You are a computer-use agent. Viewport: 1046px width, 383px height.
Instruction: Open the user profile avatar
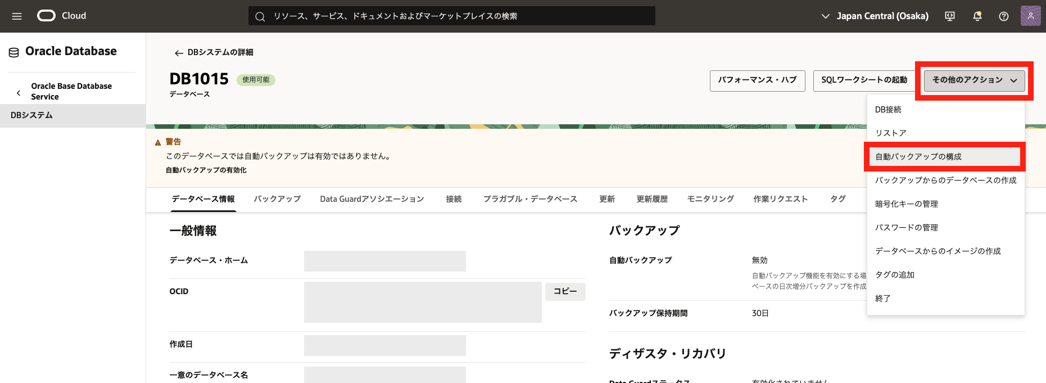[1030, 16]
